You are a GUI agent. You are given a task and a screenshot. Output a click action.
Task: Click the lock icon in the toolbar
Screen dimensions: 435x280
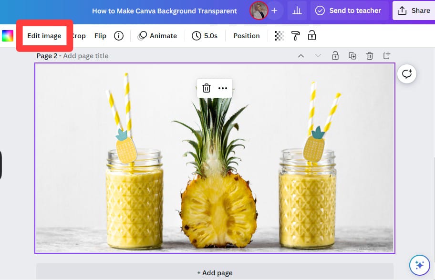click(312, 35)
